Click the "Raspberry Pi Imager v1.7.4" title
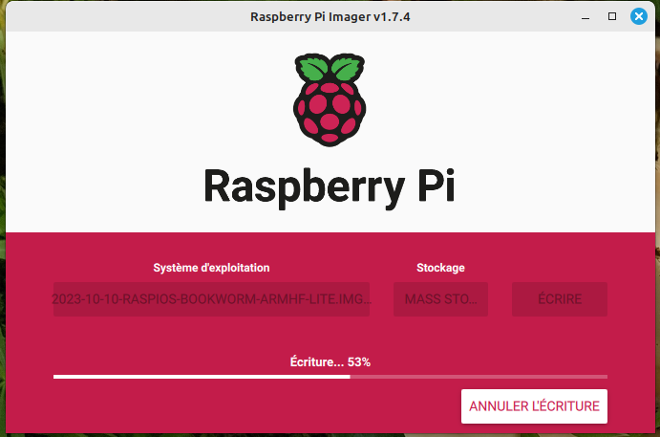 click(x=330, y=17)
